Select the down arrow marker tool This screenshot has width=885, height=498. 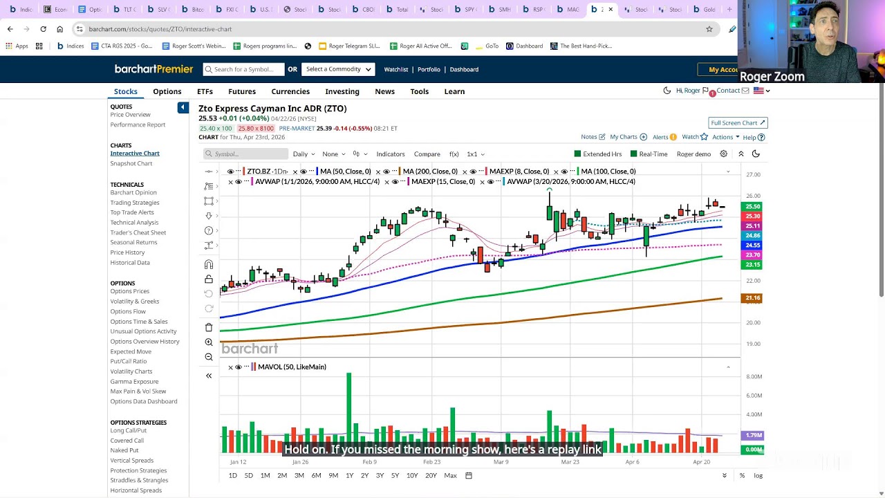click(x=209, y=216)
